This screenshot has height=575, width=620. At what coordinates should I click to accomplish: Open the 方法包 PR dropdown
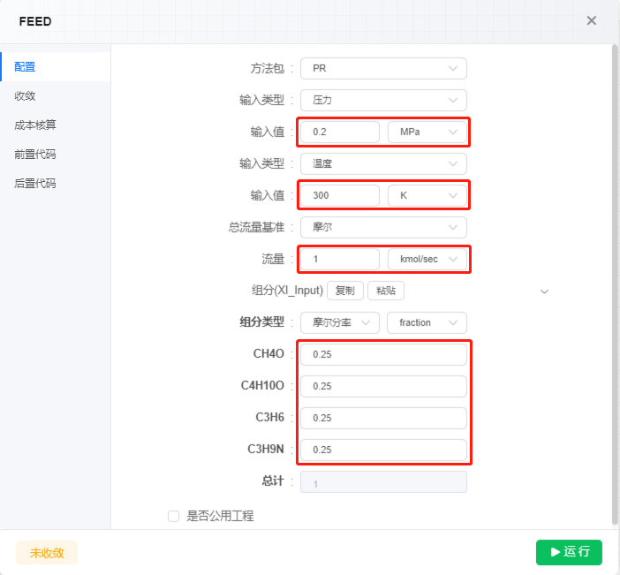click(x=383, y=68)
